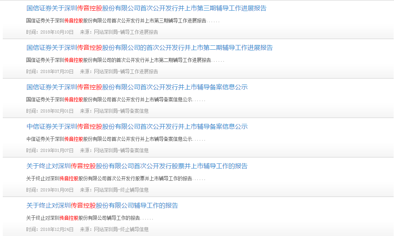Click summary text of 第二期辅导工作进展报告
The image size is (394, 236).
pos(125,60)
